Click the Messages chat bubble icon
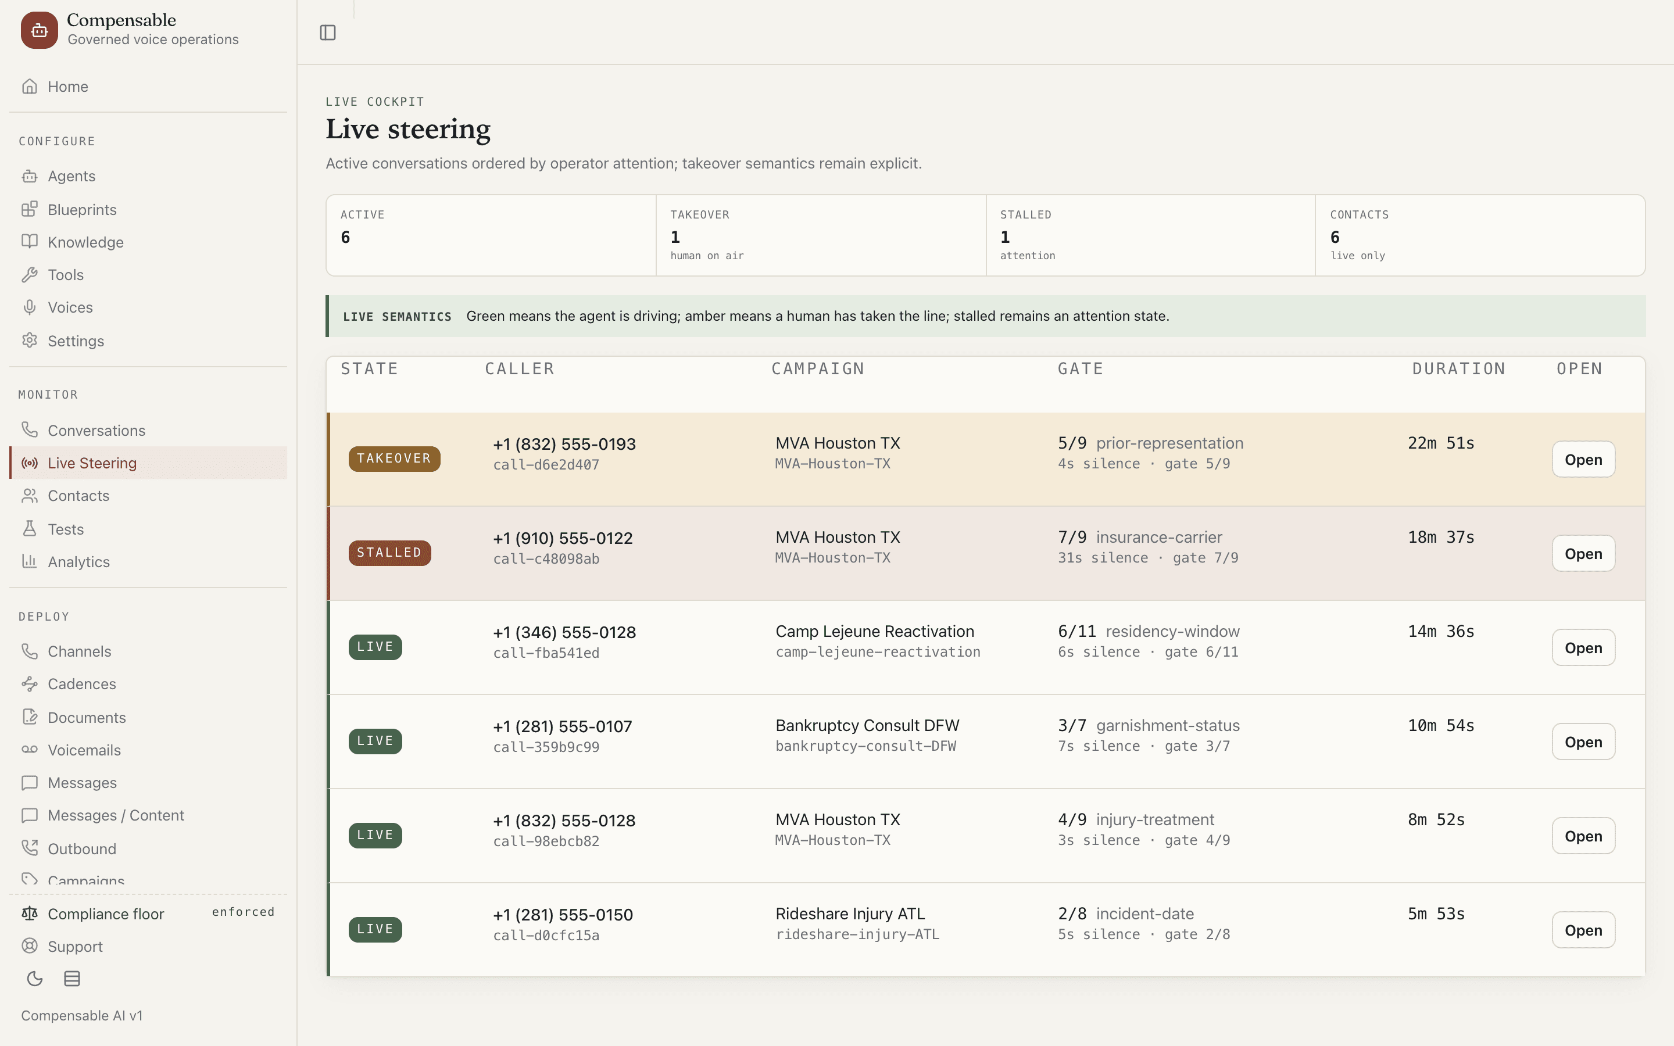Viewport: 1674px width, 1046px height. click(30, 782)
